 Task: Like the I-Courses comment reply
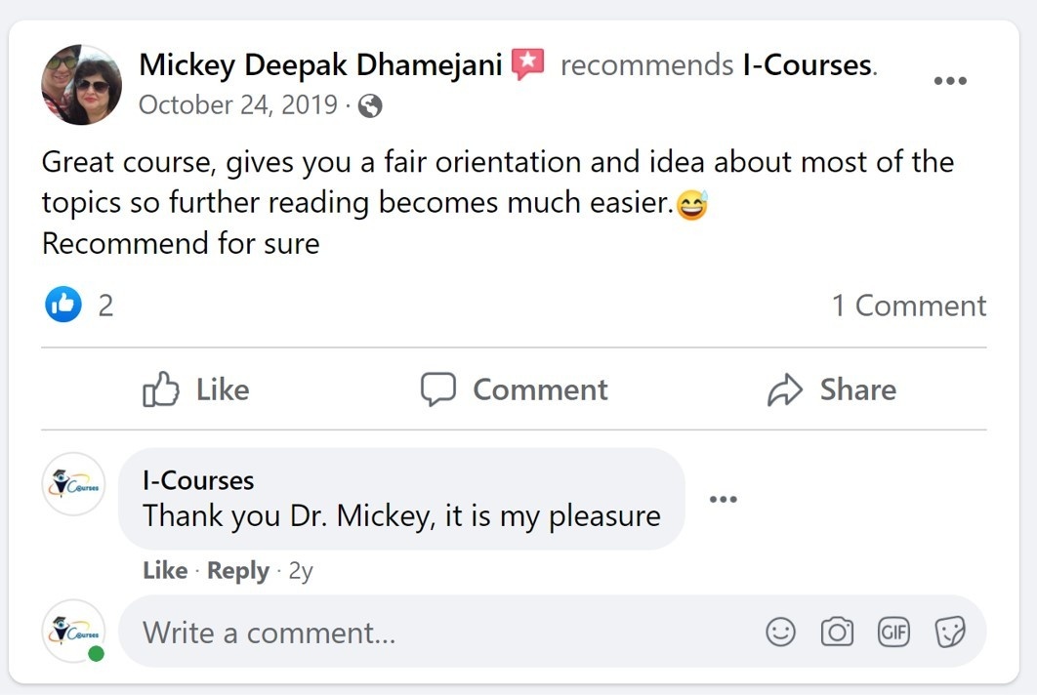[165, 571]
